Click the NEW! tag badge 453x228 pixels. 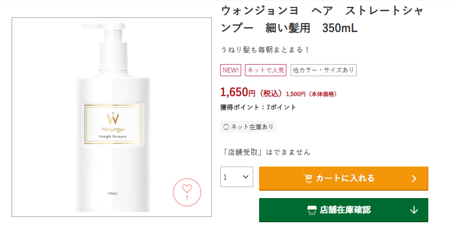click(x=231, y=70)
